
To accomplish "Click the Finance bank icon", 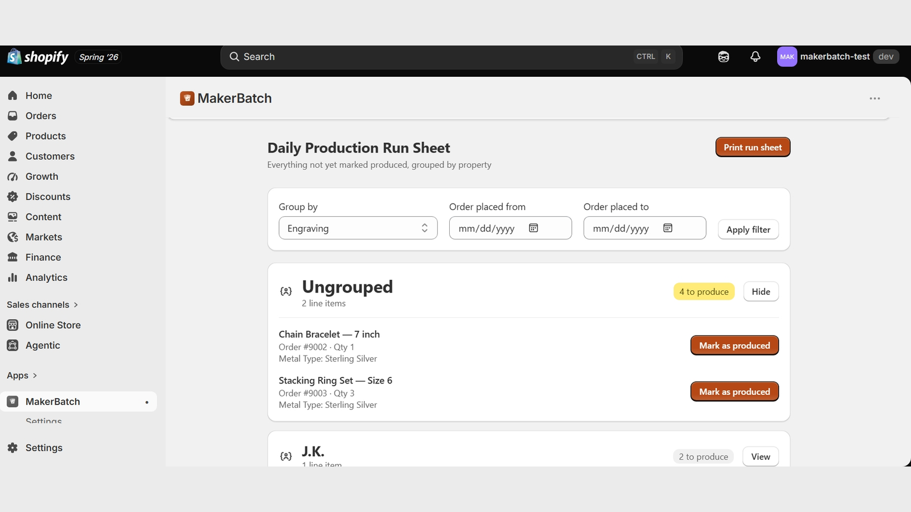I will (x=13, y=257).
